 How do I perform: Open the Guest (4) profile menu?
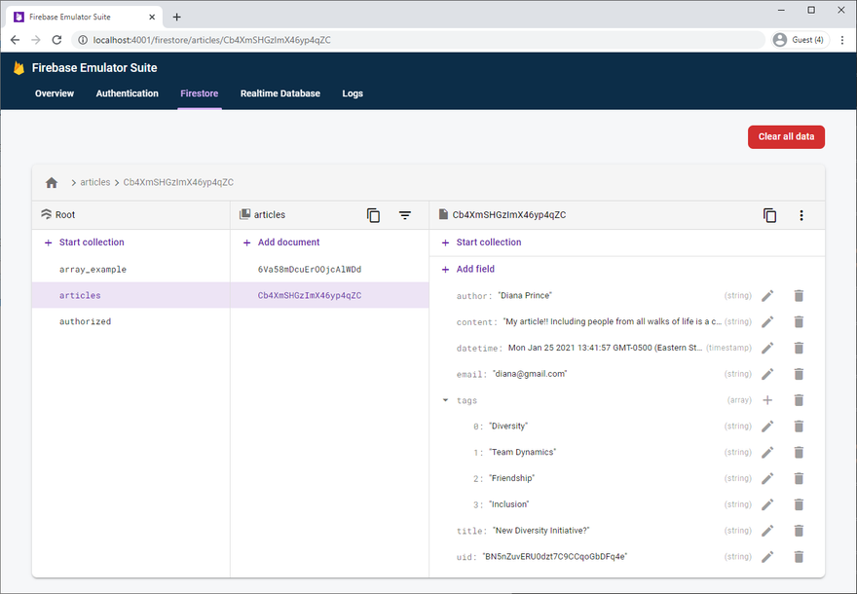tap(800, 40)
